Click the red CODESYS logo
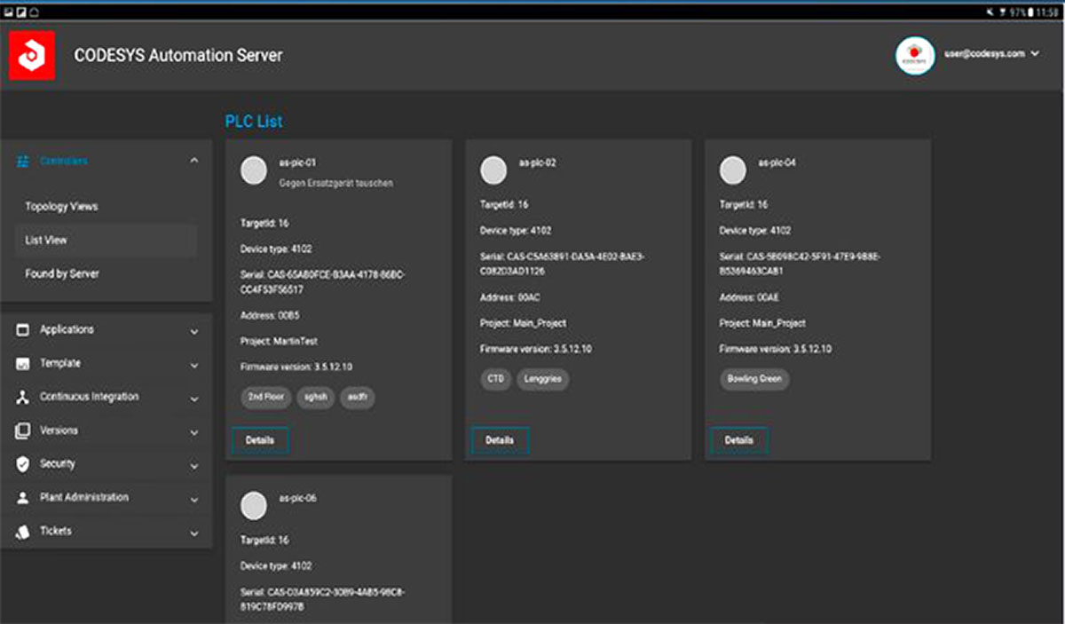 click(x=32, y=55)
